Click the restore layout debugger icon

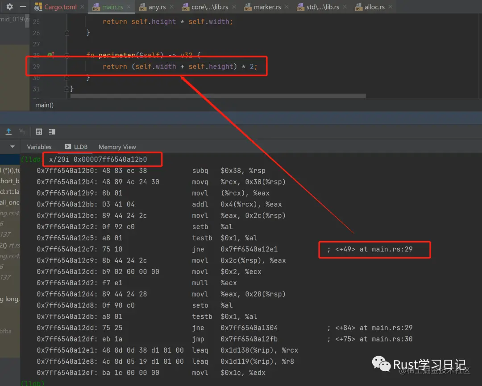pos(52,132)
